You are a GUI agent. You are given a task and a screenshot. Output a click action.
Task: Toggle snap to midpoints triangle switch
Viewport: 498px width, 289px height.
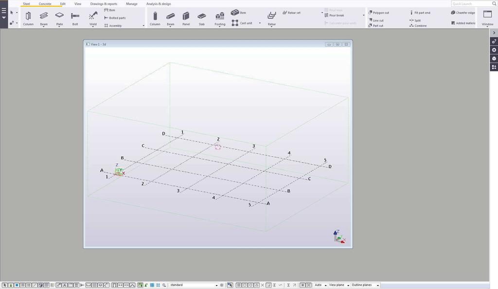click(257, 285)
